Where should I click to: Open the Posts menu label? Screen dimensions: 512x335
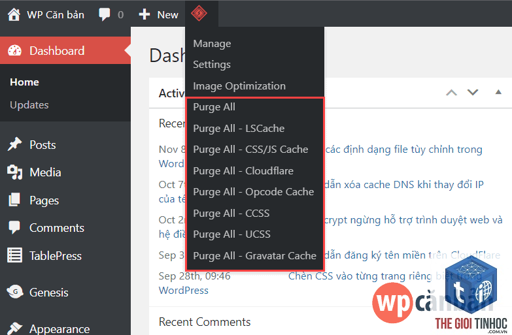click(43, 145)
